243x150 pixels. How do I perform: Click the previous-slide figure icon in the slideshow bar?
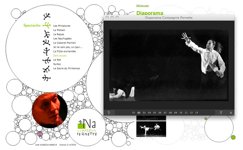(x=109, y=112)
